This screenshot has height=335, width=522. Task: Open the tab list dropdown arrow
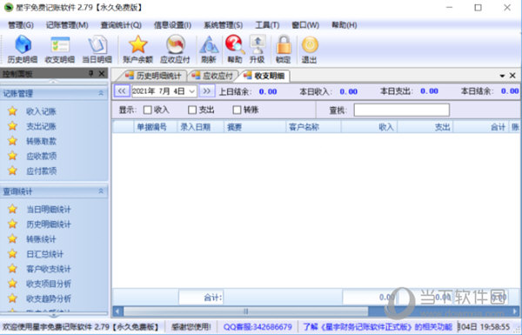502,76
